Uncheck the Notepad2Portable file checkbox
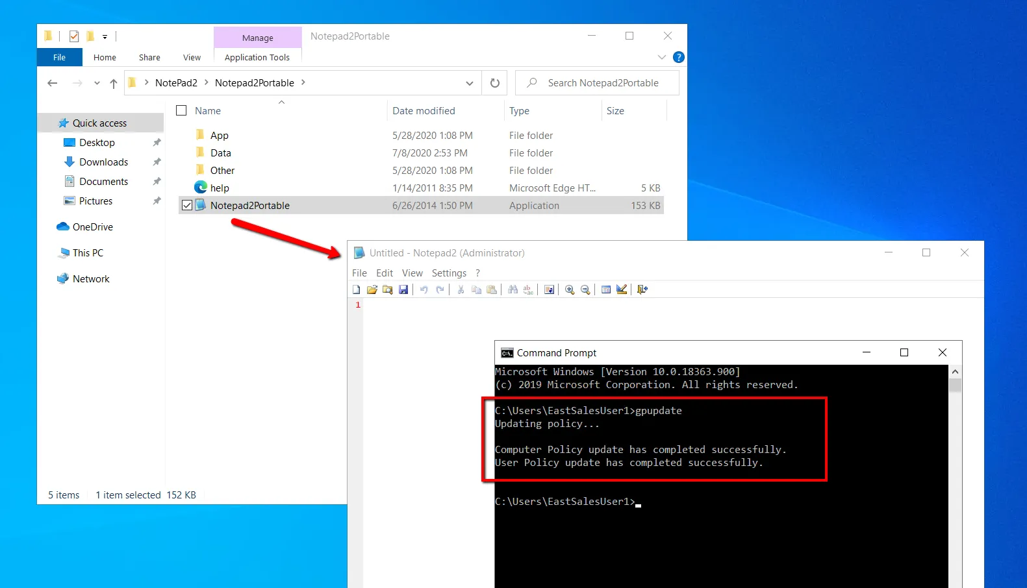 click(x=187, y=206)
